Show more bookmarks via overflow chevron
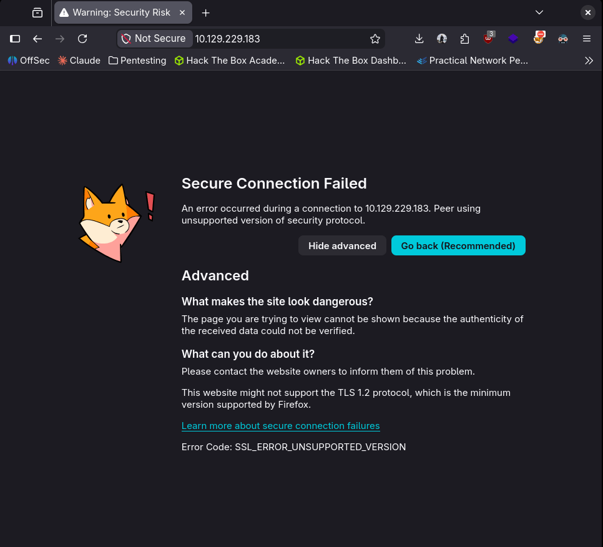Image resolution: width=603 pixels, height=547 pixels. (589, 61)
